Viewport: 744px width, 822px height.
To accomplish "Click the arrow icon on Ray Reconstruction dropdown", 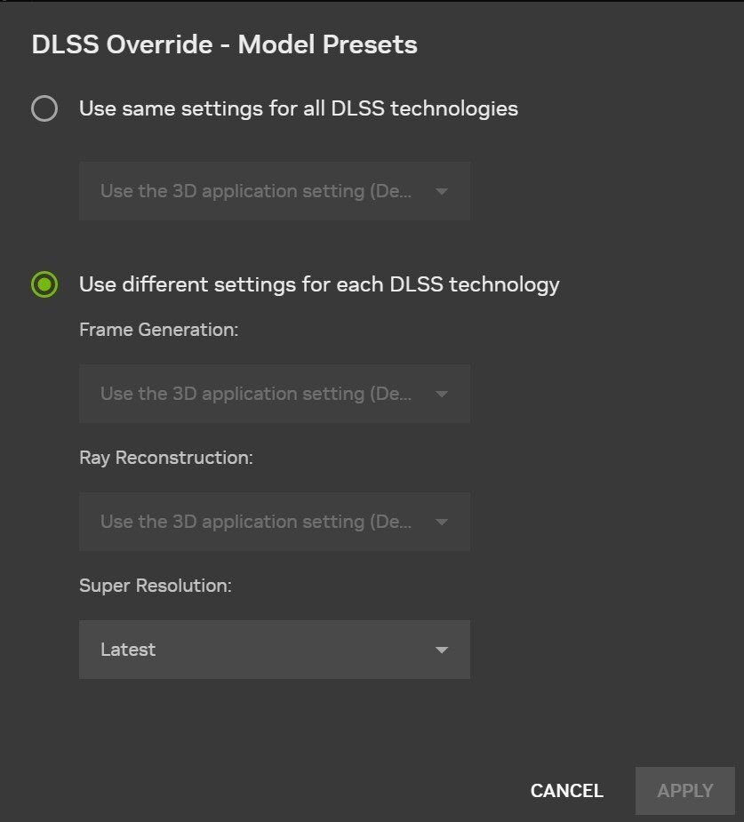I will pos(442,522).
